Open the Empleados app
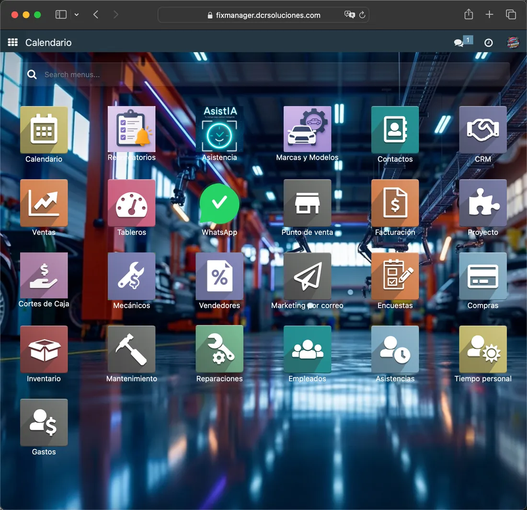Image resolution: width=527 pixels, height=510 pixels. point(307,349)
